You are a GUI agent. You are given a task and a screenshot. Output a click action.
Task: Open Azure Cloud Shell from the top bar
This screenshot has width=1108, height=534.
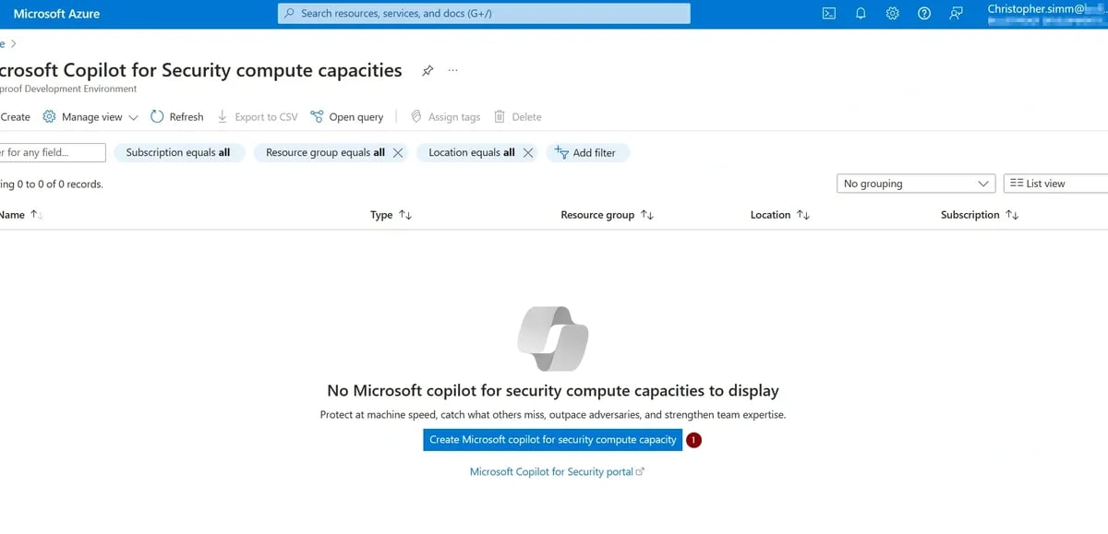tap(828, 13)
